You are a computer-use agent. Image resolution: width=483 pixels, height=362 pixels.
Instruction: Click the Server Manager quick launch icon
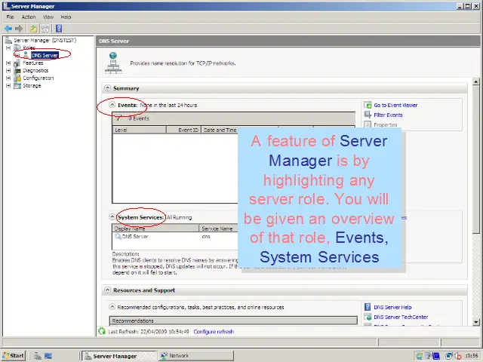[x=38, y=356]
